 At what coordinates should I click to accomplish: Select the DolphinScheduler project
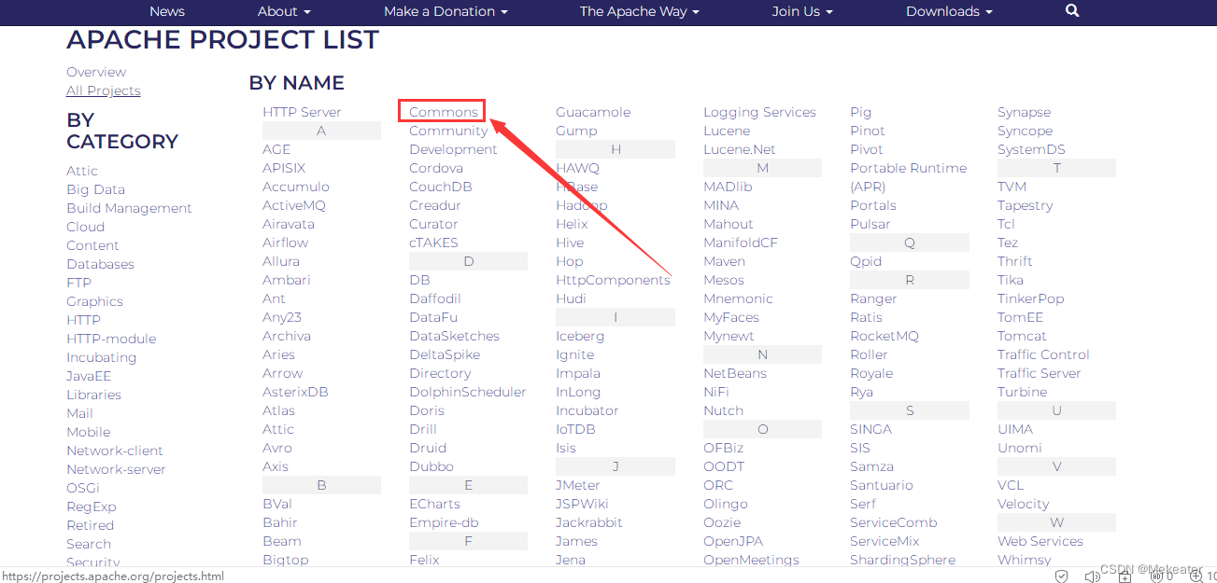click(468, 392)
